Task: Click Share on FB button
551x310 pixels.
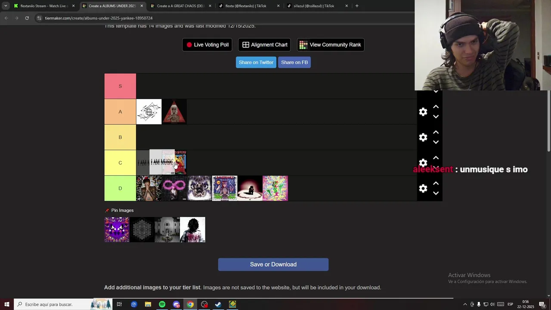Action: tap(294, 62)
